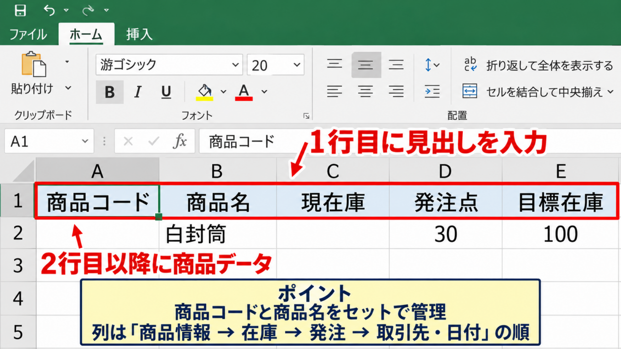This screenshot has height=349, width=621.
Task: Click increase indent icon
Action: [x=432, y=91]
